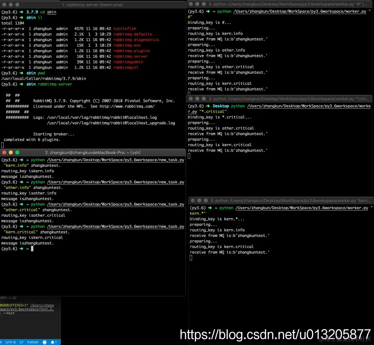This screenshot has height=345, width=374.
Task: Minimize the zsh window using yellow button
Action: click(x=11, y=153)
